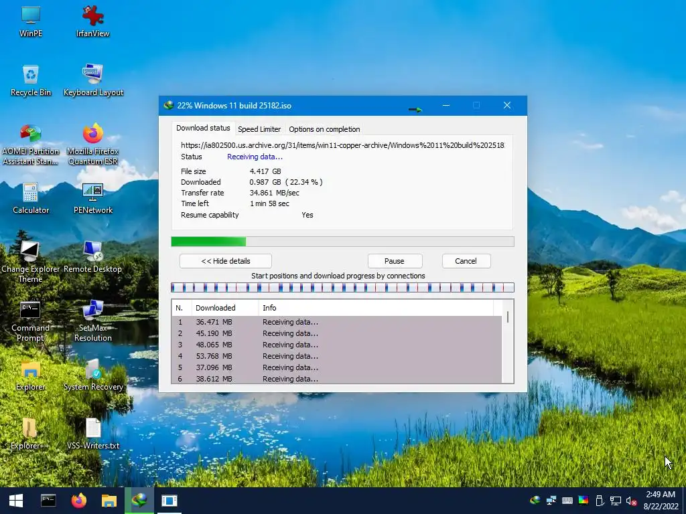Click the IDM globe icon in title bar
Image resolution: width=686 pixels, height=514 pixels.
point(168,105)
